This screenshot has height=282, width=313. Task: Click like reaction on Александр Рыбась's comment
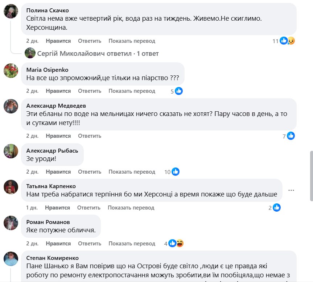[176, 172]
